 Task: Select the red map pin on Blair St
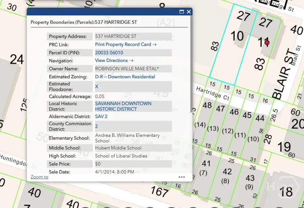pos(267,43)
